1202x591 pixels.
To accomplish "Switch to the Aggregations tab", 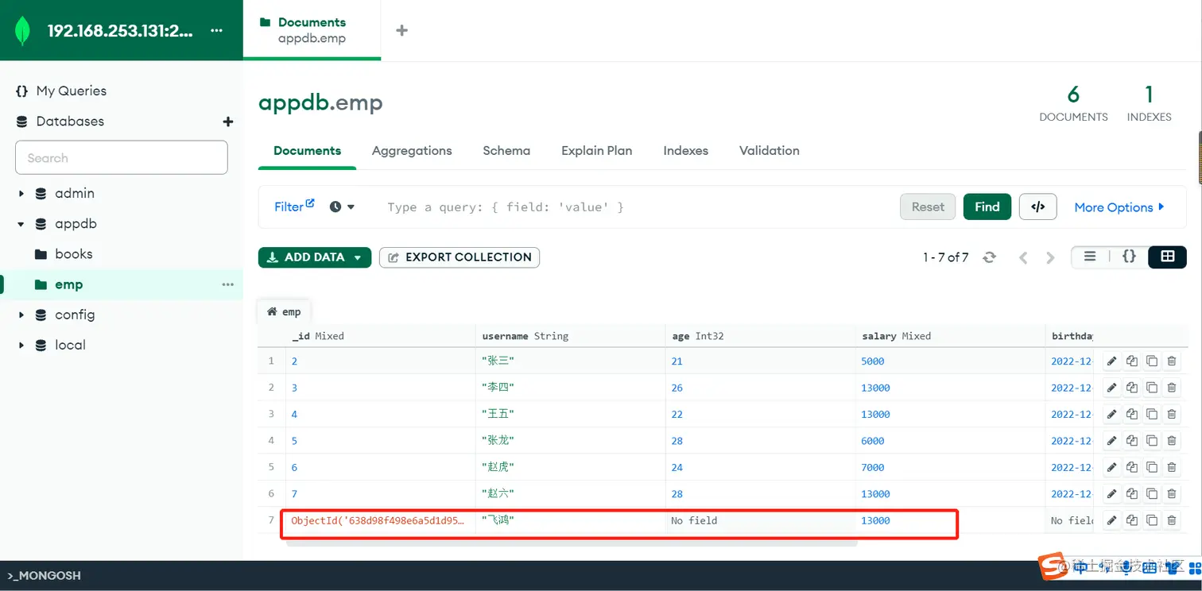I will coord(412,151).
